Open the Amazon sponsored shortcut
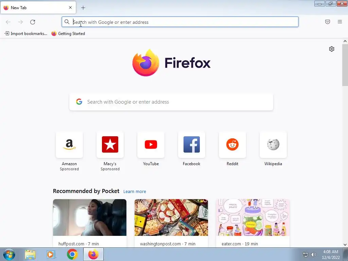Screen dimensions: 348x261 [x=69, y=145]
